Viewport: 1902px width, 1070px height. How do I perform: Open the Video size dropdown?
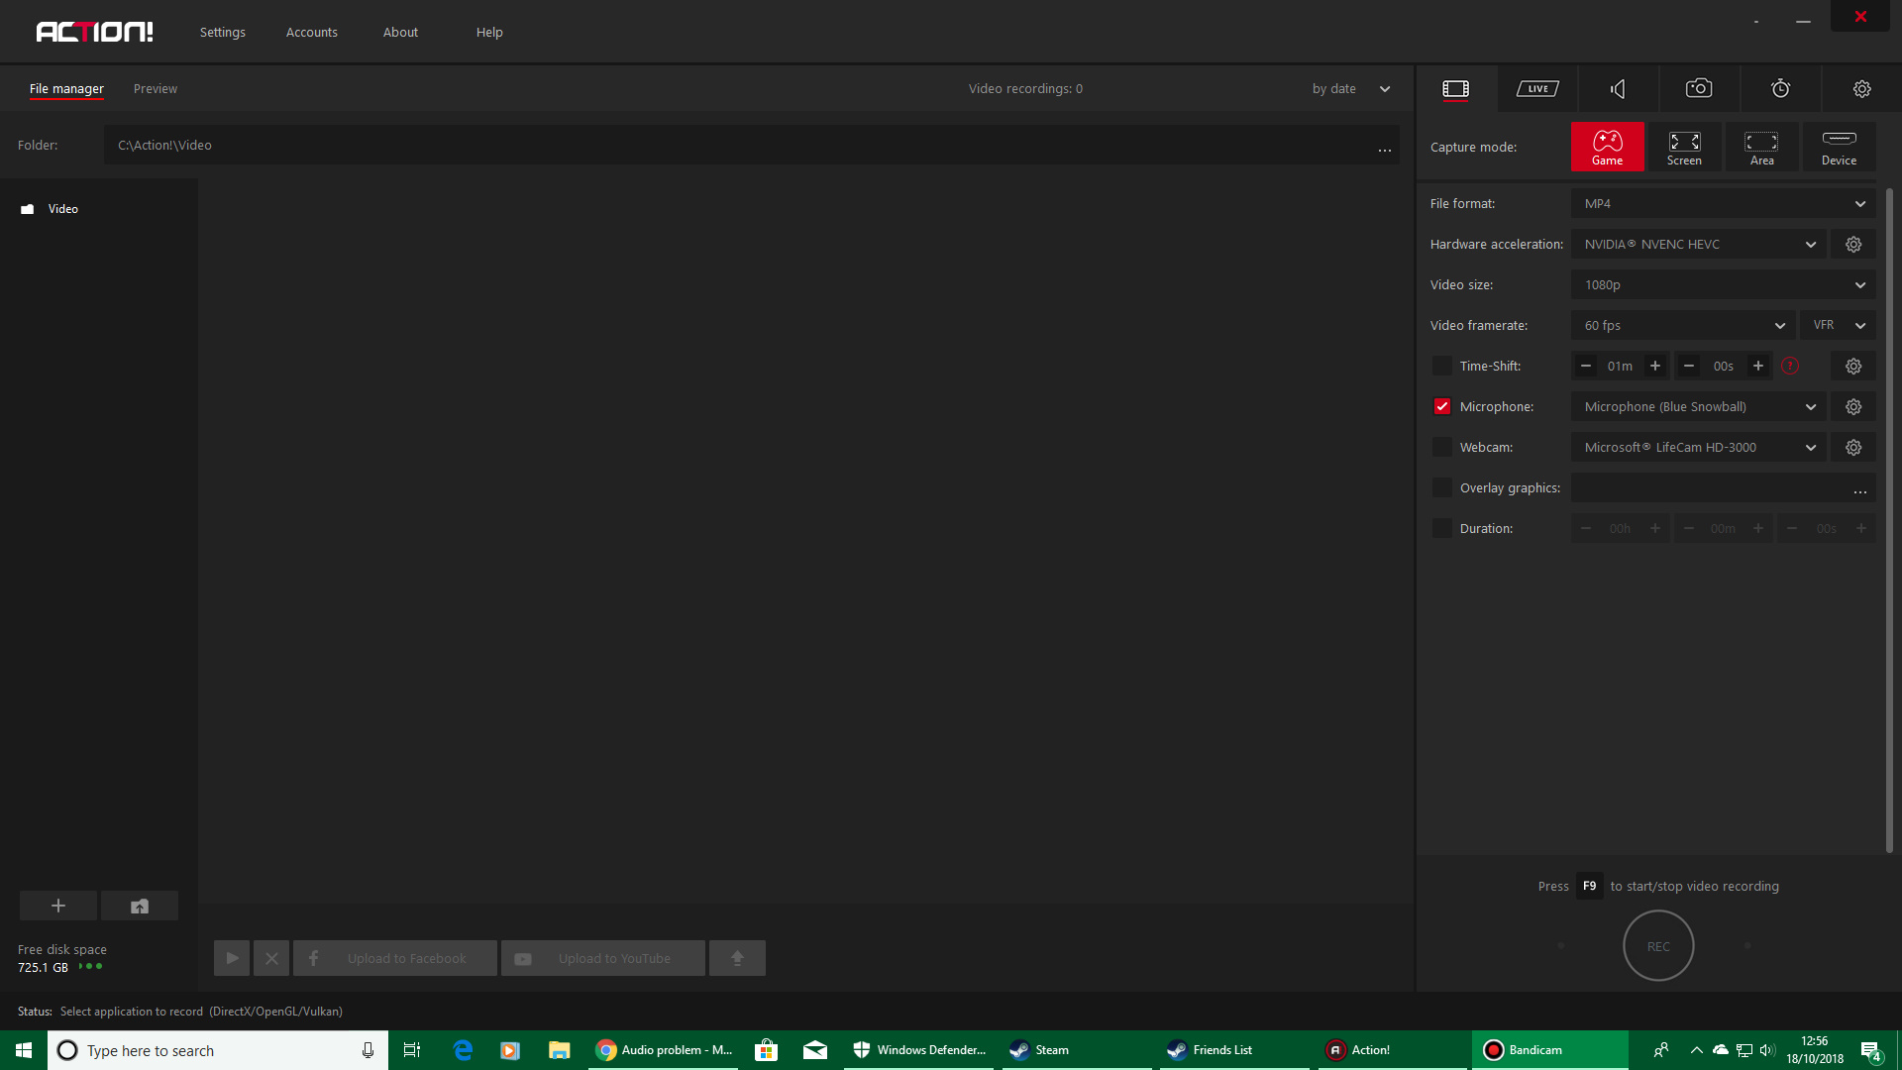pyautogui.click(x=1723, y=285)
